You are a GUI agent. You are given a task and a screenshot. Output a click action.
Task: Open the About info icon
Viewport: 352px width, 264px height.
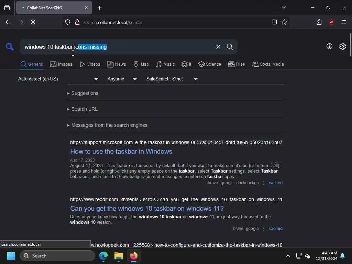coord(329,46)
